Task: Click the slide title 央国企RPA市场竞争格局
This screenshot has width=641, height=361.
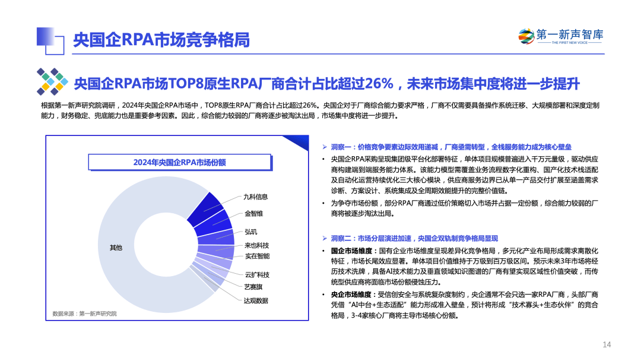Action: coord(161,40)
